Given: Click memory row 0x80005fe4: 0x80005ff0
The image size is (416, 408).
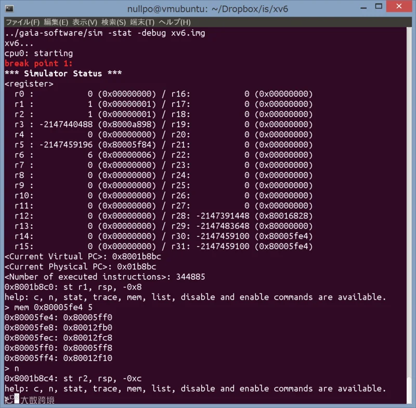Looking at the screenshot, I should coord(58,318).
